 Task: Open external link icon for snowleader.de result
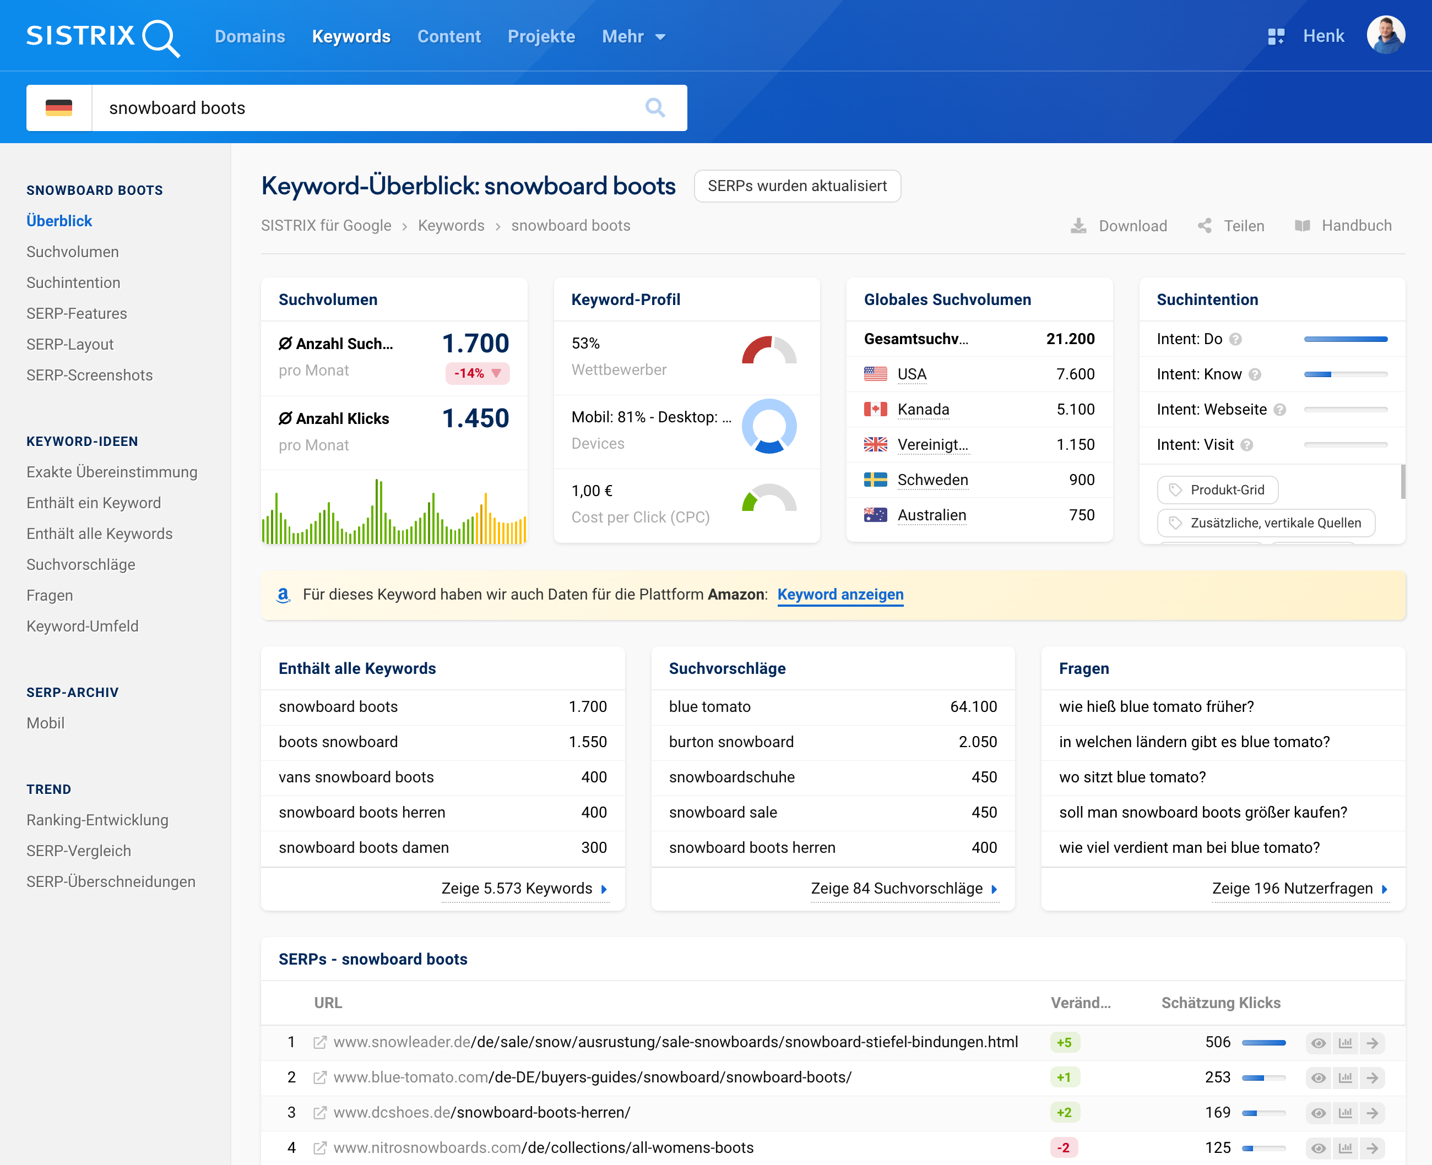(320, 1042)
